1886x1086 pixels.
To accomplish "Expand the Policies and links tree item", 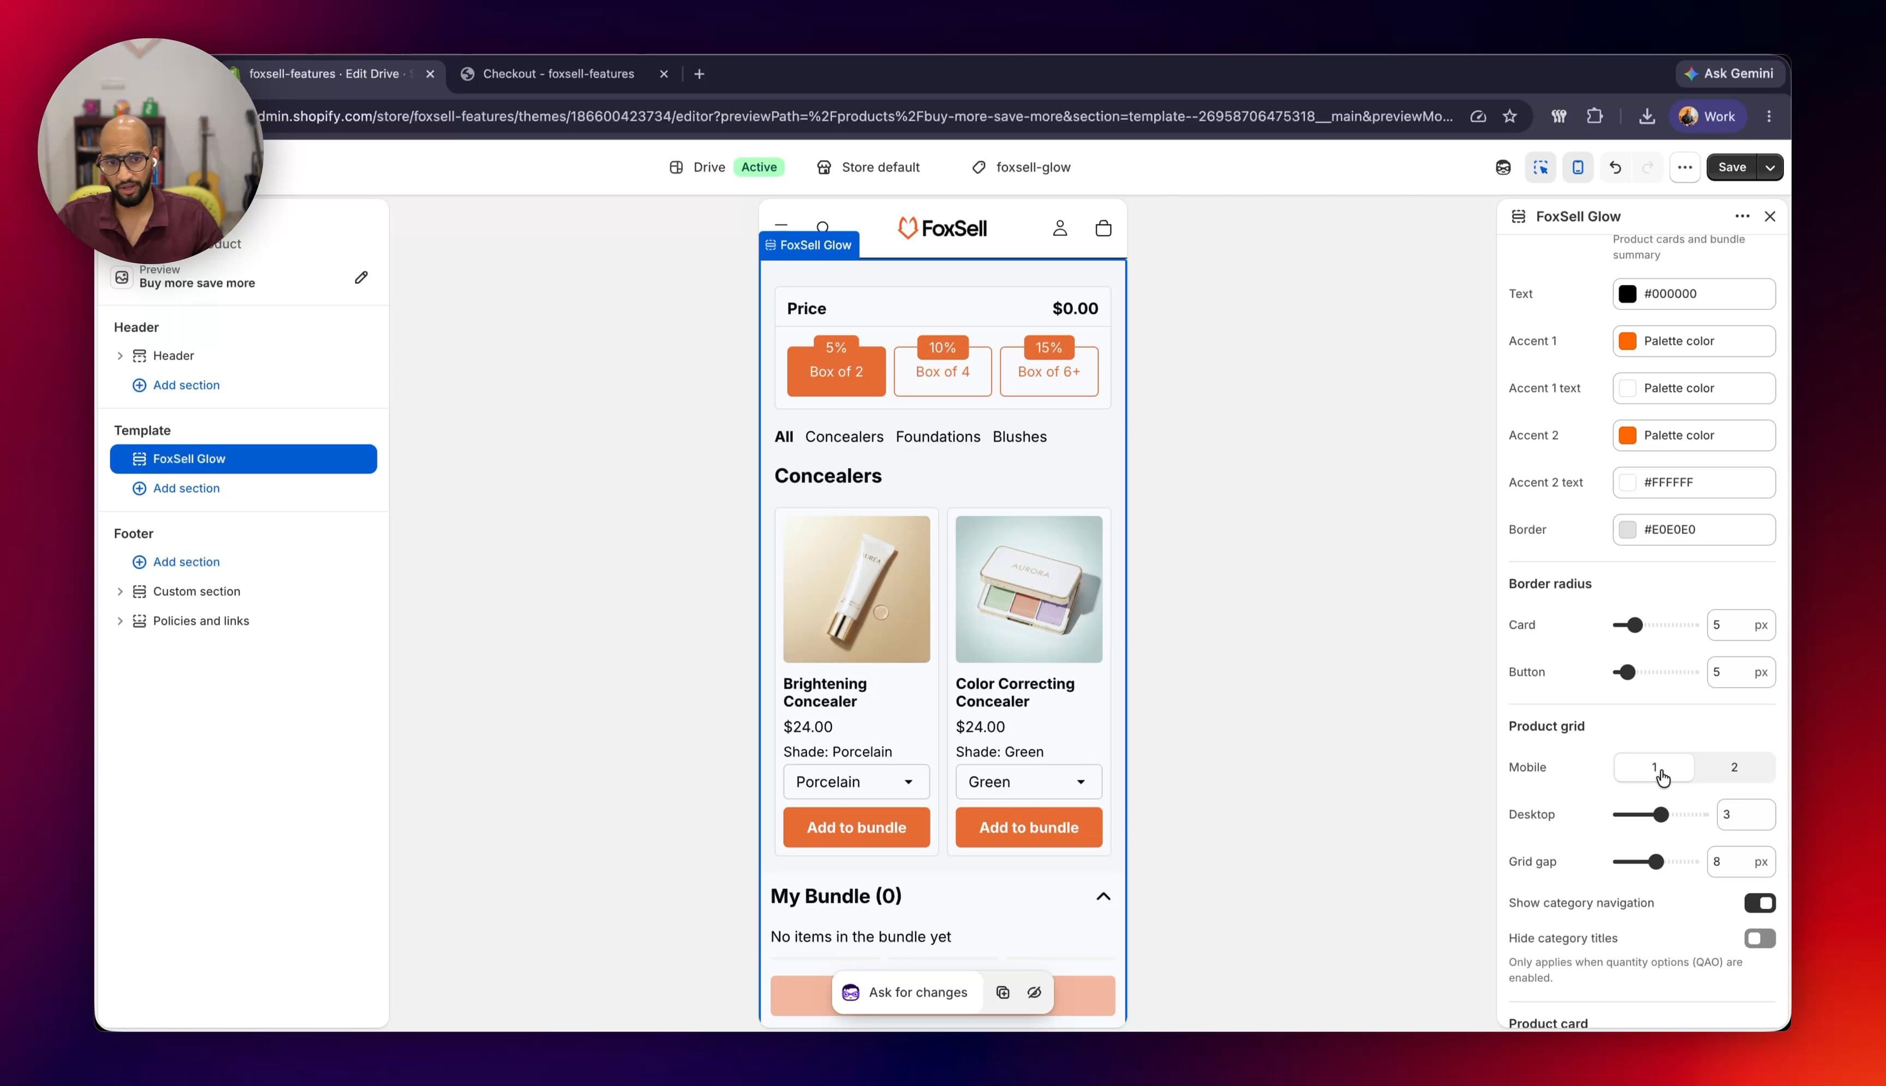I will (120, 620).
